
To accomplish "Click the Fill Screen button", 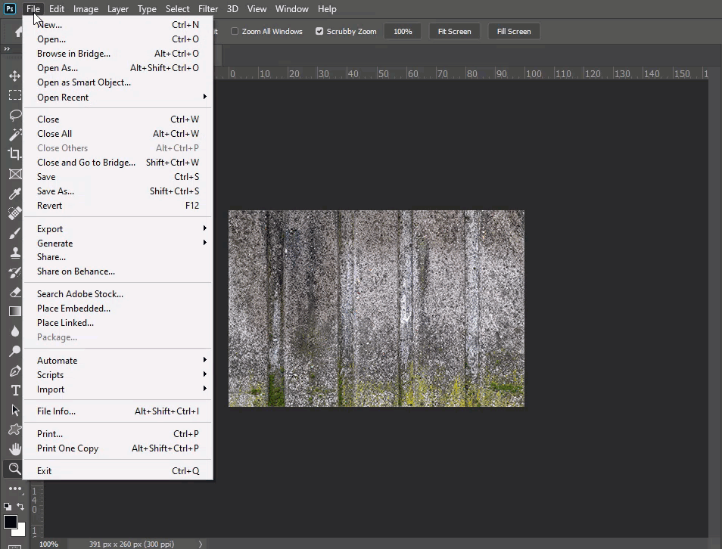I will click(x=514, y=31).
